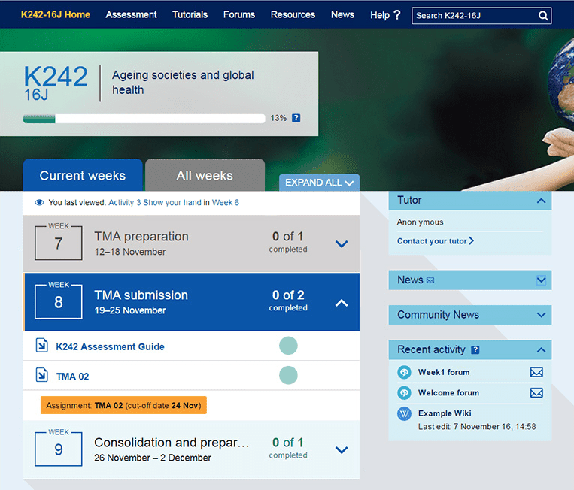Click the search magnifier icon

pos(543,15)
